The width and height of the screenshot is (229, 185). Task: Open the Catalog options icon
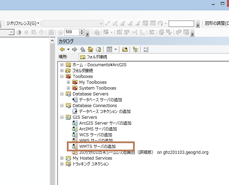pyautogui.click(x=146, y=49)
